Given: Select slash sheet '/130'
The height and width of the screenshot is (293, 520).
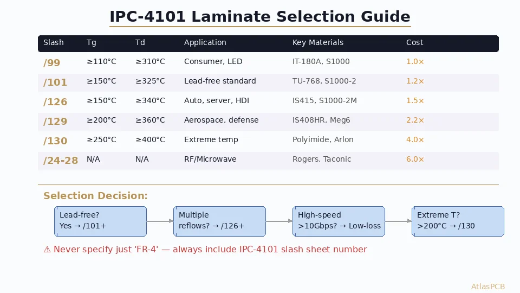Looking at the screenshot, I should click(55, 141).
